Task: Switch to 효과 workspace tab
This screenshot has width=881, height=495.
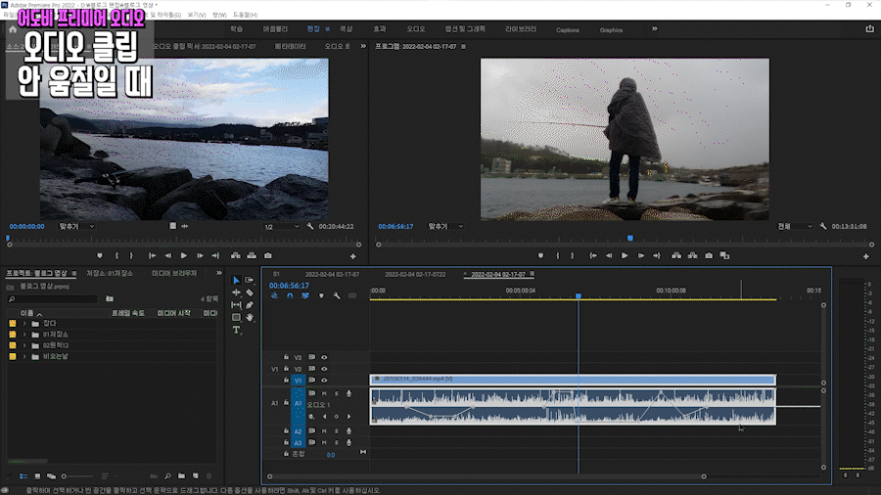Action: (380, 29)
